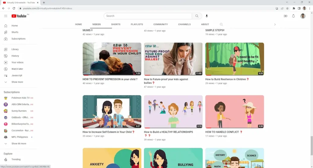
Task: Click the healthy relationships thumbnail
Action: (x=173, y=112)
